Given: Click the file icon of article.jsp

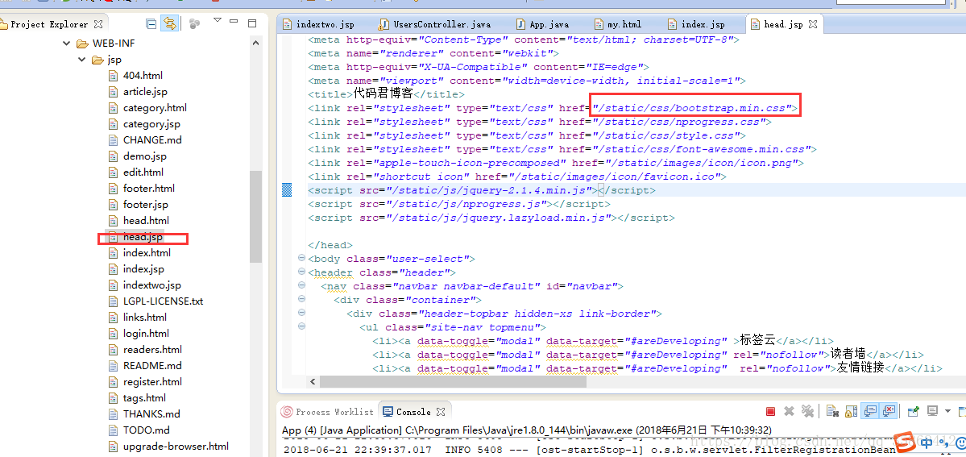Looking at the screenshot, I should [112, 92].
